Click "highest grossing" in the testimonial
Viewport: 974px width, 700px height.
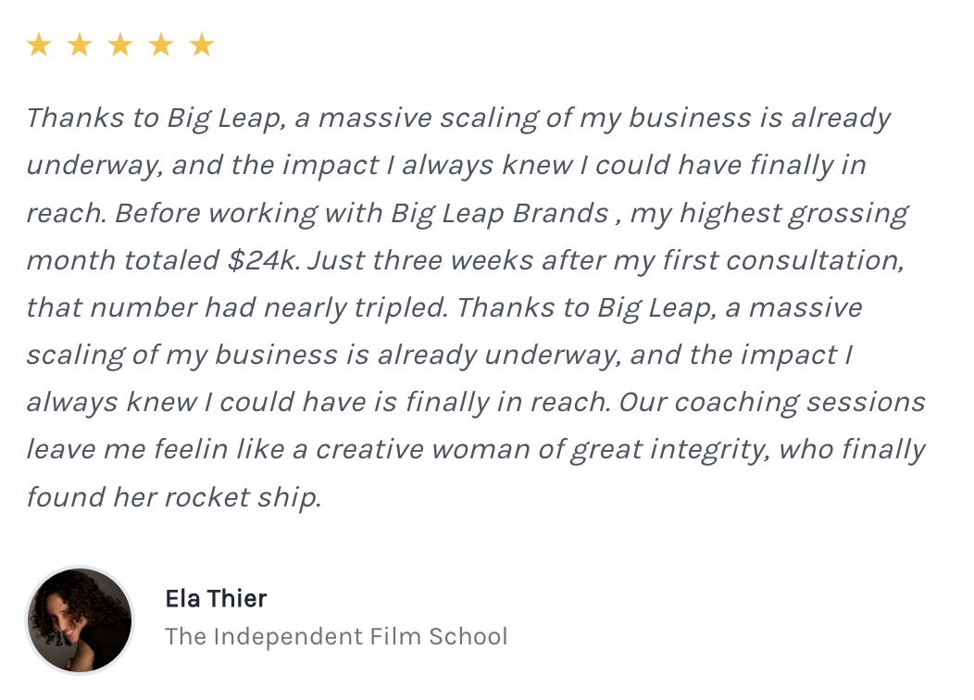(x=793, y=213)
